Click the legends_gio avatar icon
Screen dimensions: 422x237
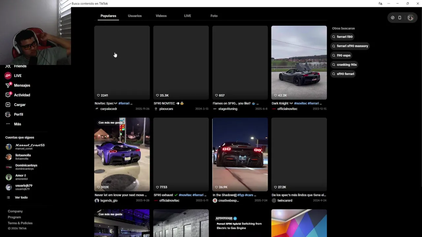pyautogui.click(x=97, y=200)
